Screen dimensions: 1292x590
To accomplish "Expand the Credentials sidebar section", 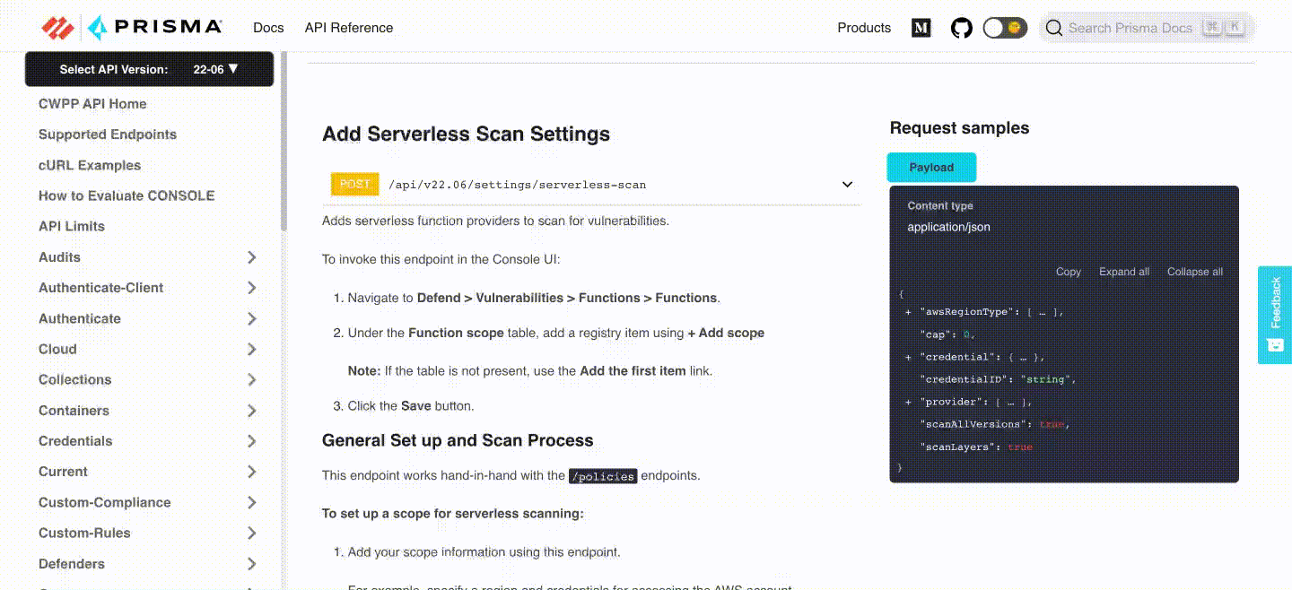I will tap(149, 441).
